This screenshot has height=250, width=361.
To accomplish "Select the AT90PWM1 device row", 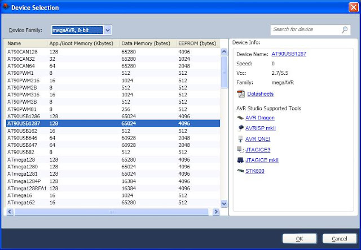I will tap(113, 73).
